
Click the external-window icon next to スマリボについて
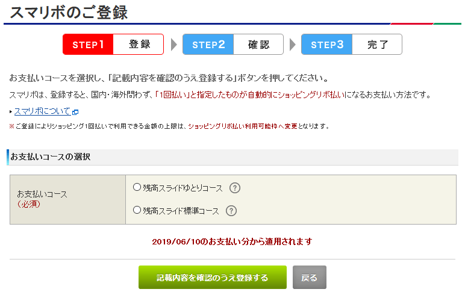(x=75, y=112)
